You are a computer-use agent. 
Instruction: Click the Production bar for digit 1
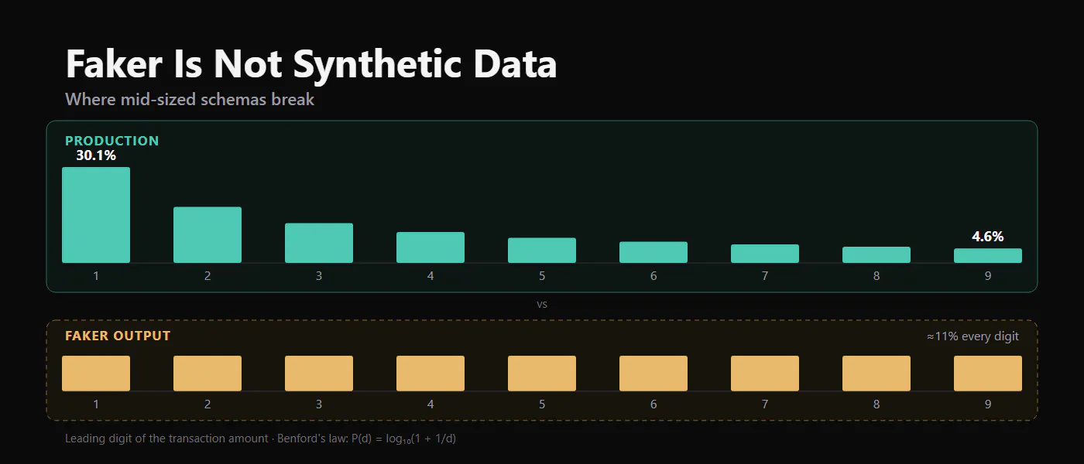[x=96, y=215]
